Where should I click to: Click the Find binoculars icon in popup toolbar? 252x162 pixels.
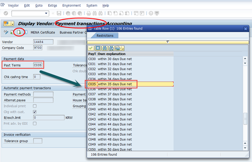pyautogui.click(x=105, y=48)
